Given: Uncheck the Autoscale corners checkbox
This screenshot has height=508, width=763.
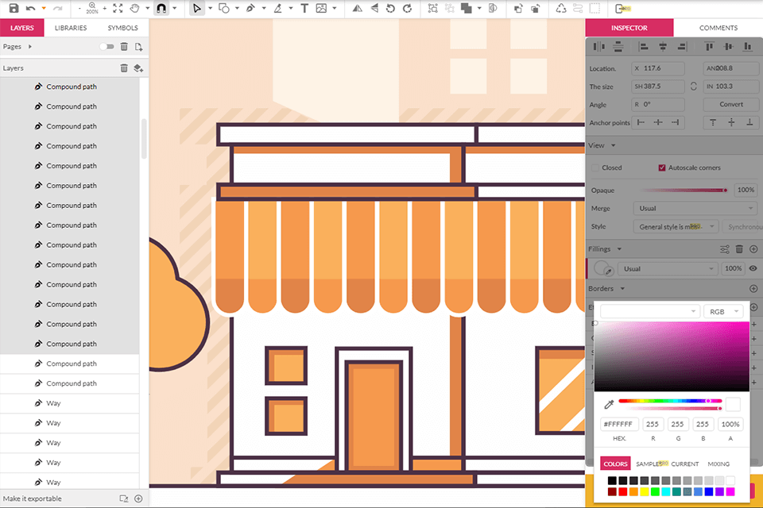Looking at the screenshot, I should [x=661, y=168].
